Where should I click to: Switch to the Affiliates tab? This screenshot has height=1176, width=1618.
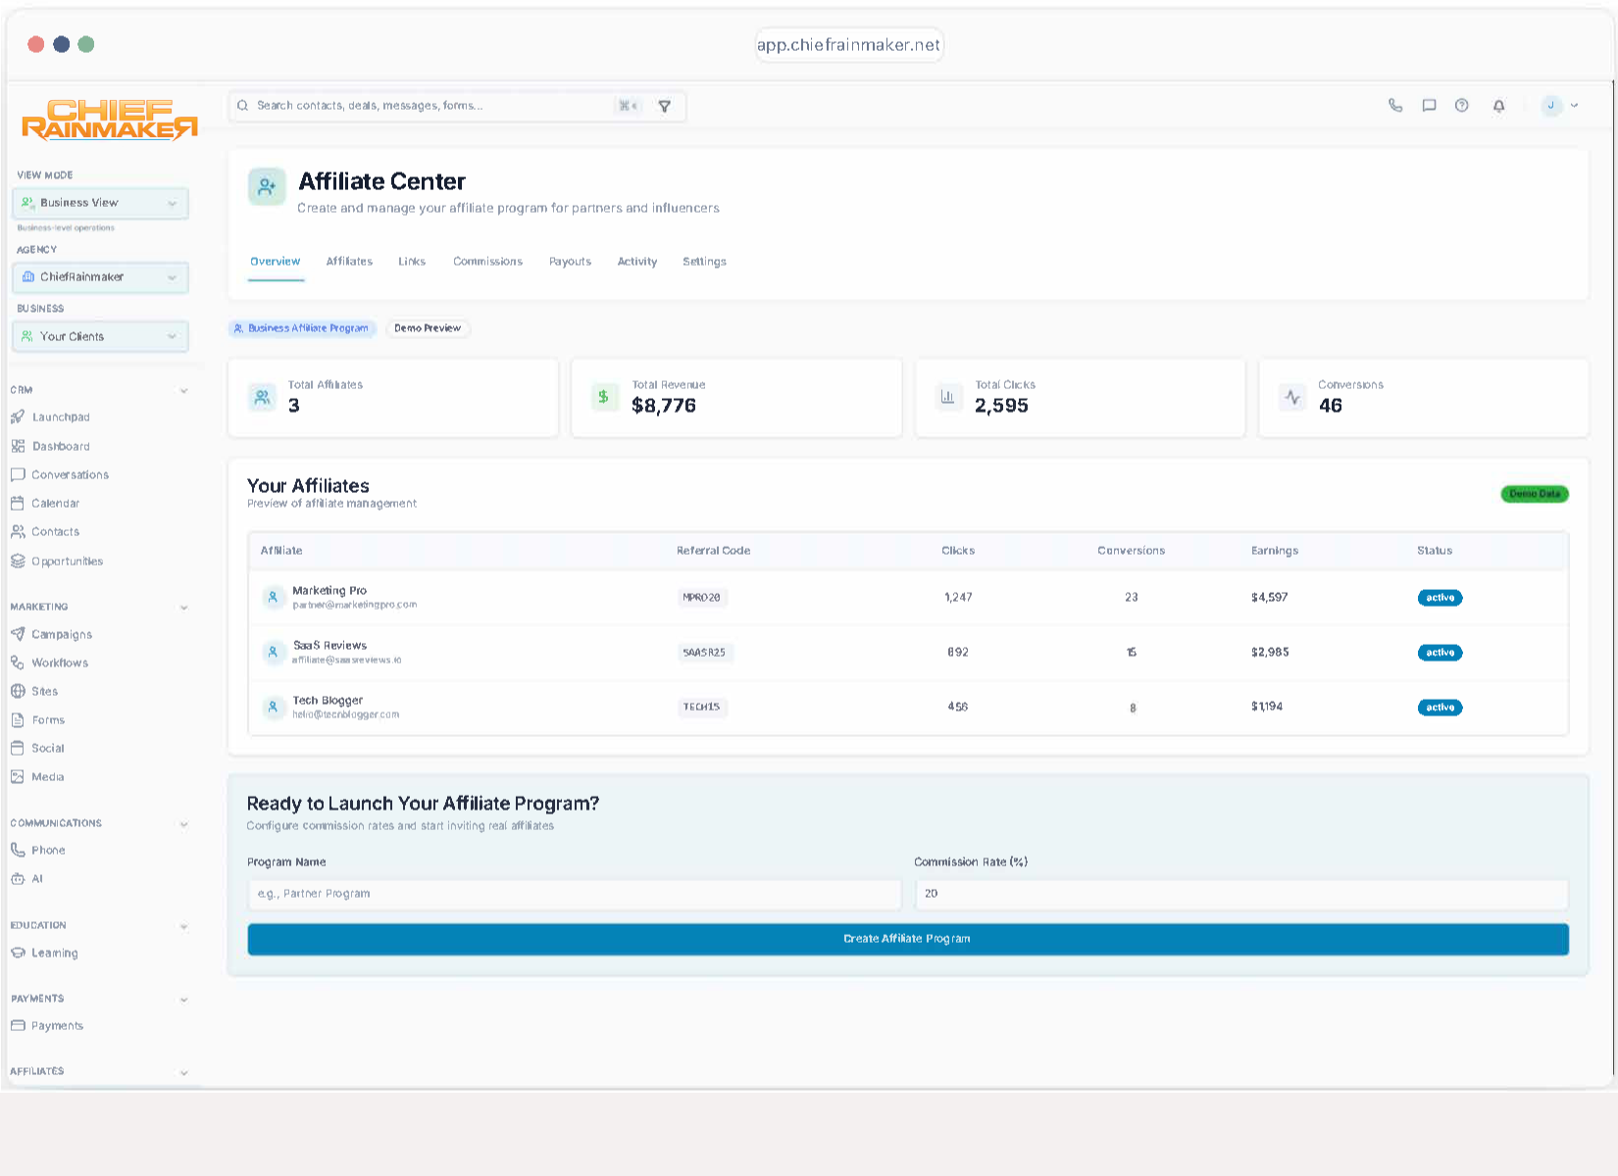pyautogui.click(x=349, y=262)
